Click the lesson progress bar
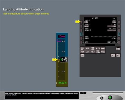 tap(108, 93)
